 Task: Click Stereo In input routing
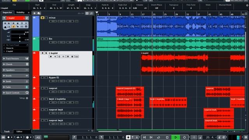(16, 48)
